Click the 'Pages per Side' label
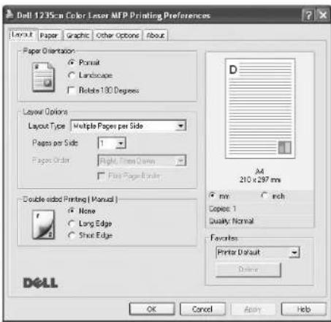The image size is (331, 322). click(x=56, y=143)
